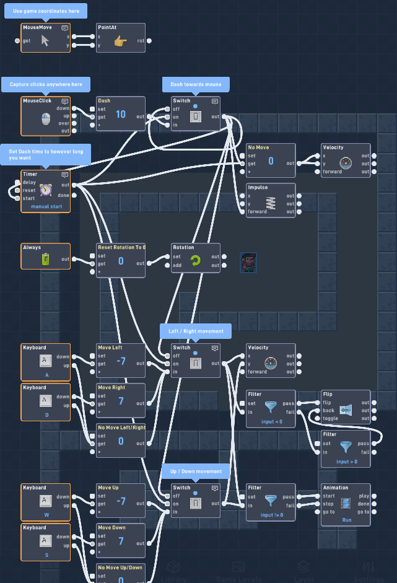Click the Rotation add input port

[167, 265]
